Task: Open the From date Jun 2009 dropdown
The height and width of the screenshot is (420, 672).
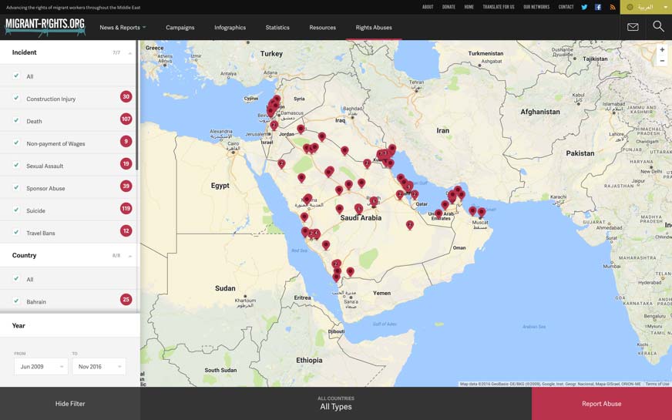Action: point(41,367)
